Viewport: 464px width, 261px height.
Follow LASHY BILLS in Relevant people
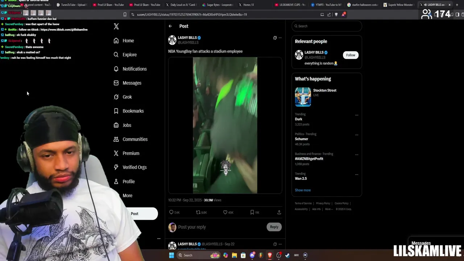pyautogui.click(x=351, y=55)
